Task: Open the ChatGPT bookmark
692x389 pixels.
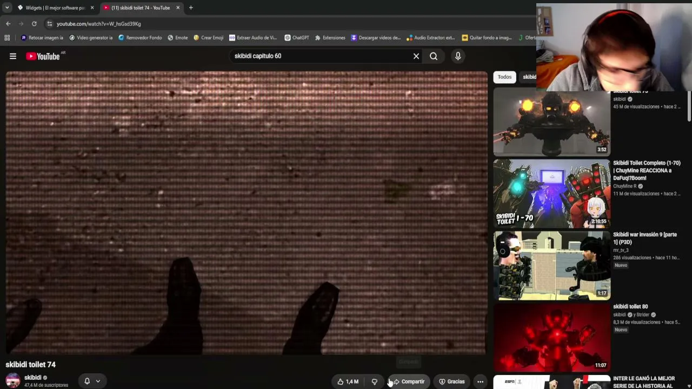Action: pyautogui.click(x=297, y=38)
